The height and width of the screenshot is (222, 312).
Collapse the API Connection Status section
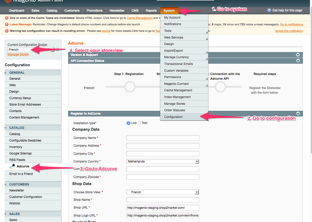coord(298,61)
